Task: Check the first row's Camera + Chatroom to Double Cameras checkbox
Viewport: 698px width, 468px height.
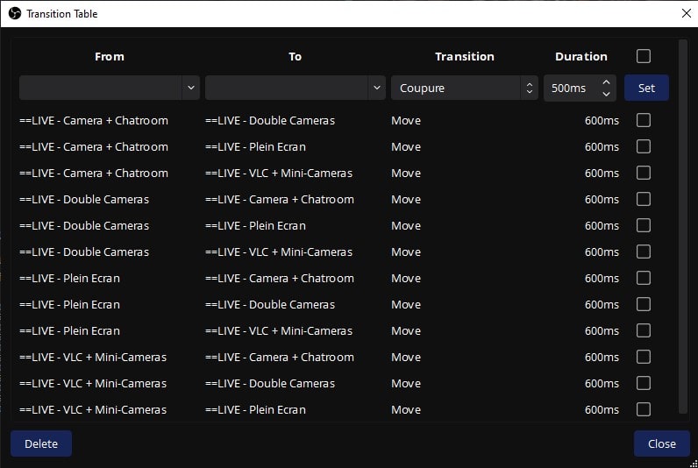Action: (644, 120)
